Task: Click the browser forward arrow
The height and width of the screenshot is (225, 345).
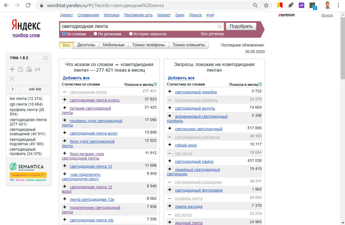Action: tap(17, 5)
